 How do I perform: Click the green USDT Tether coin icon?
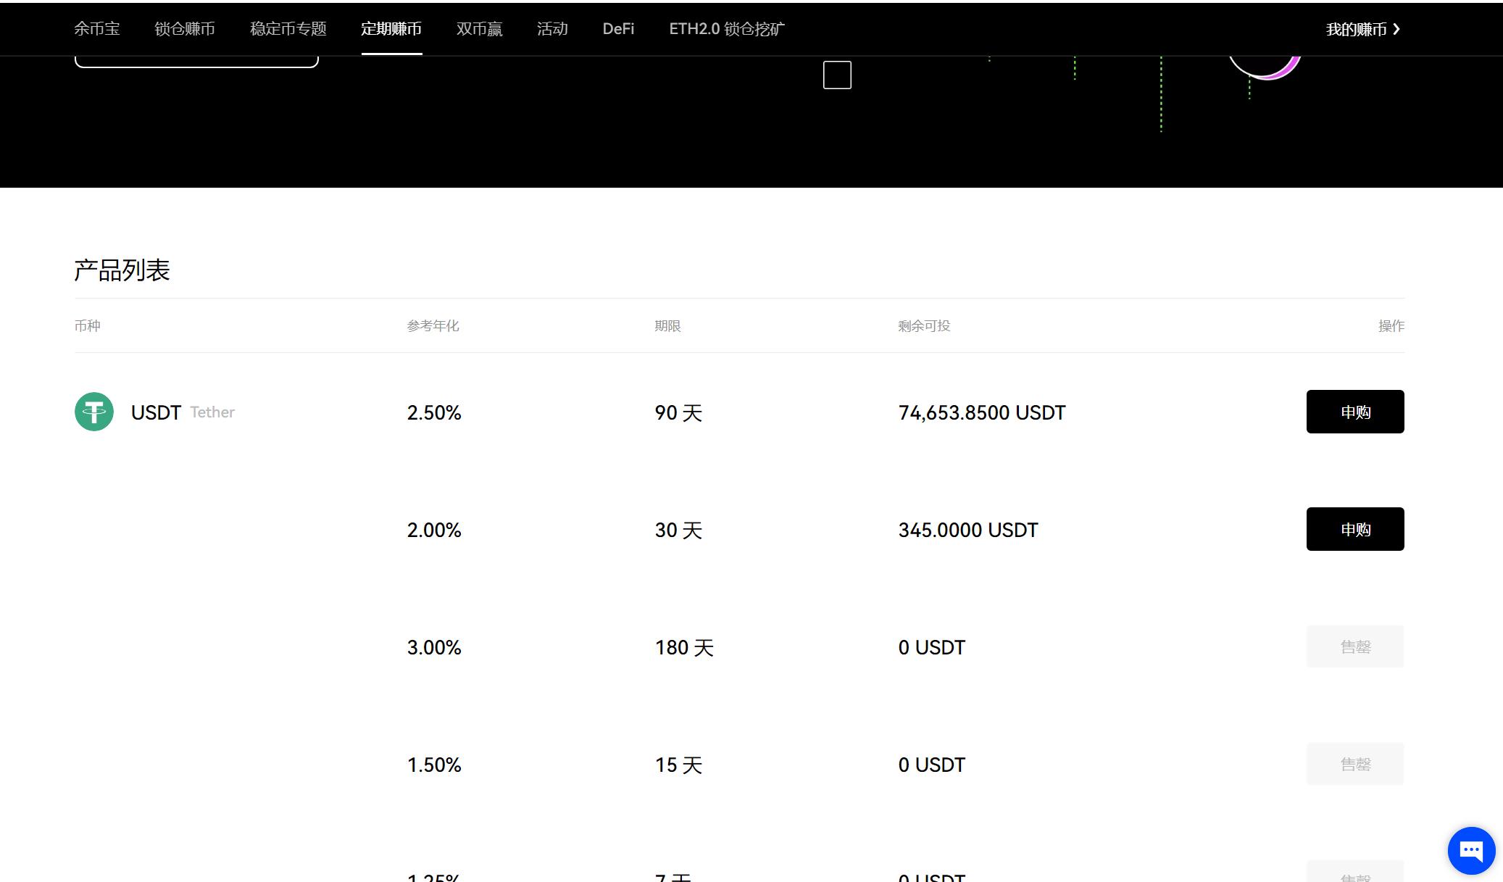point(94,412)
